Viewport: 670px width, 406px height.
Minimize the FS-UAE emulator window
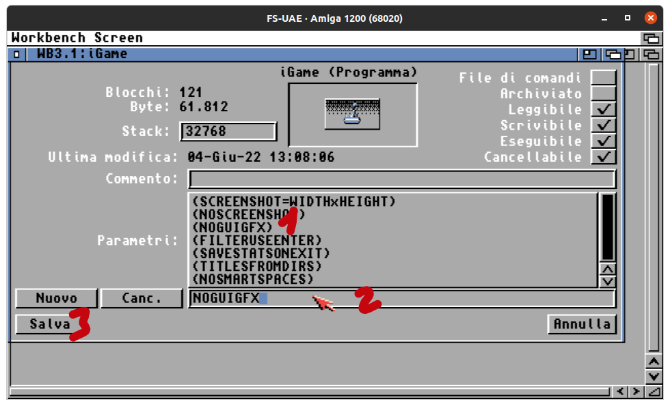coord(604,18)
